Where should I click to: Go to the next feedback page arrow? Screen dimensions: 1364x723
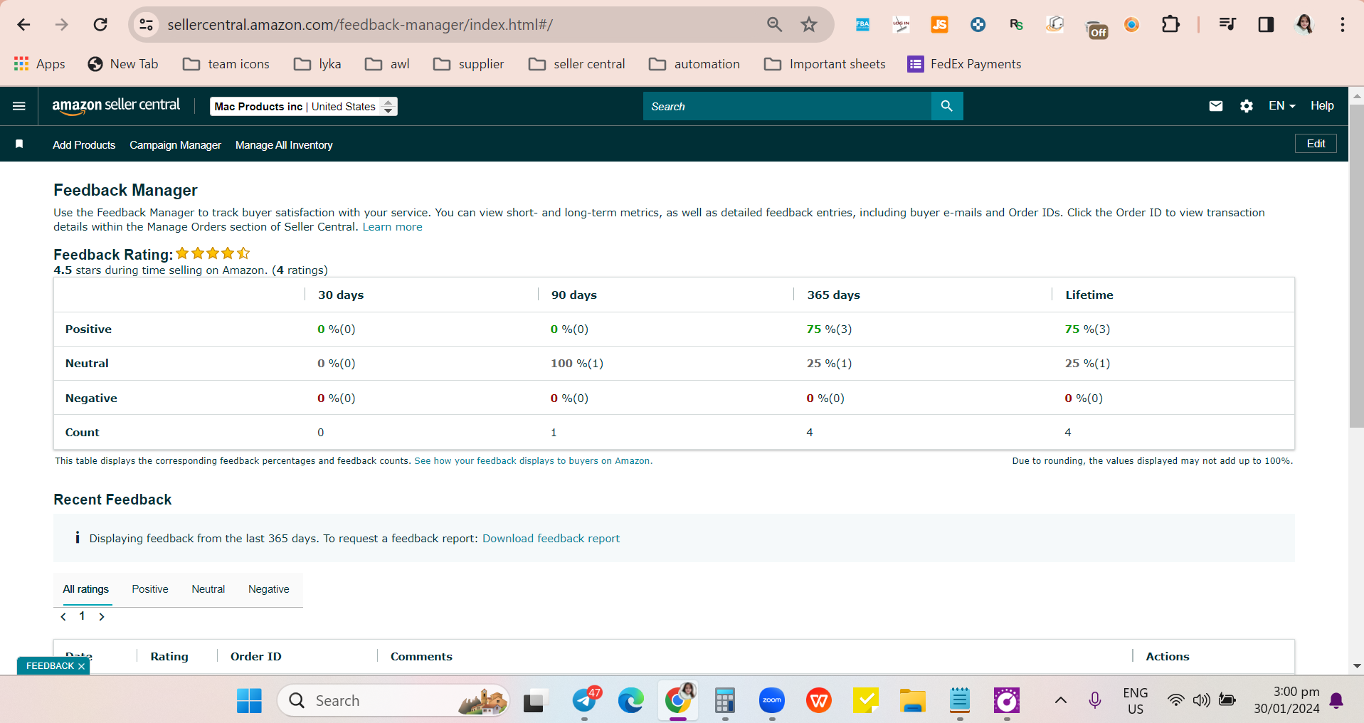coord(102,617)
